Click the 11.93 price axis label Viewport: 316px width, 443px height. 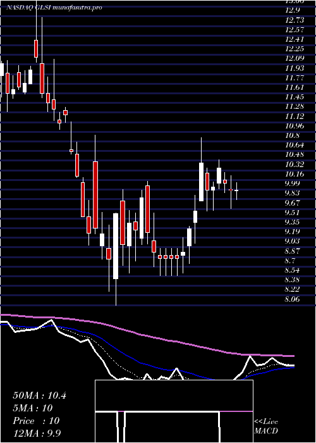(x=295, y=68)
